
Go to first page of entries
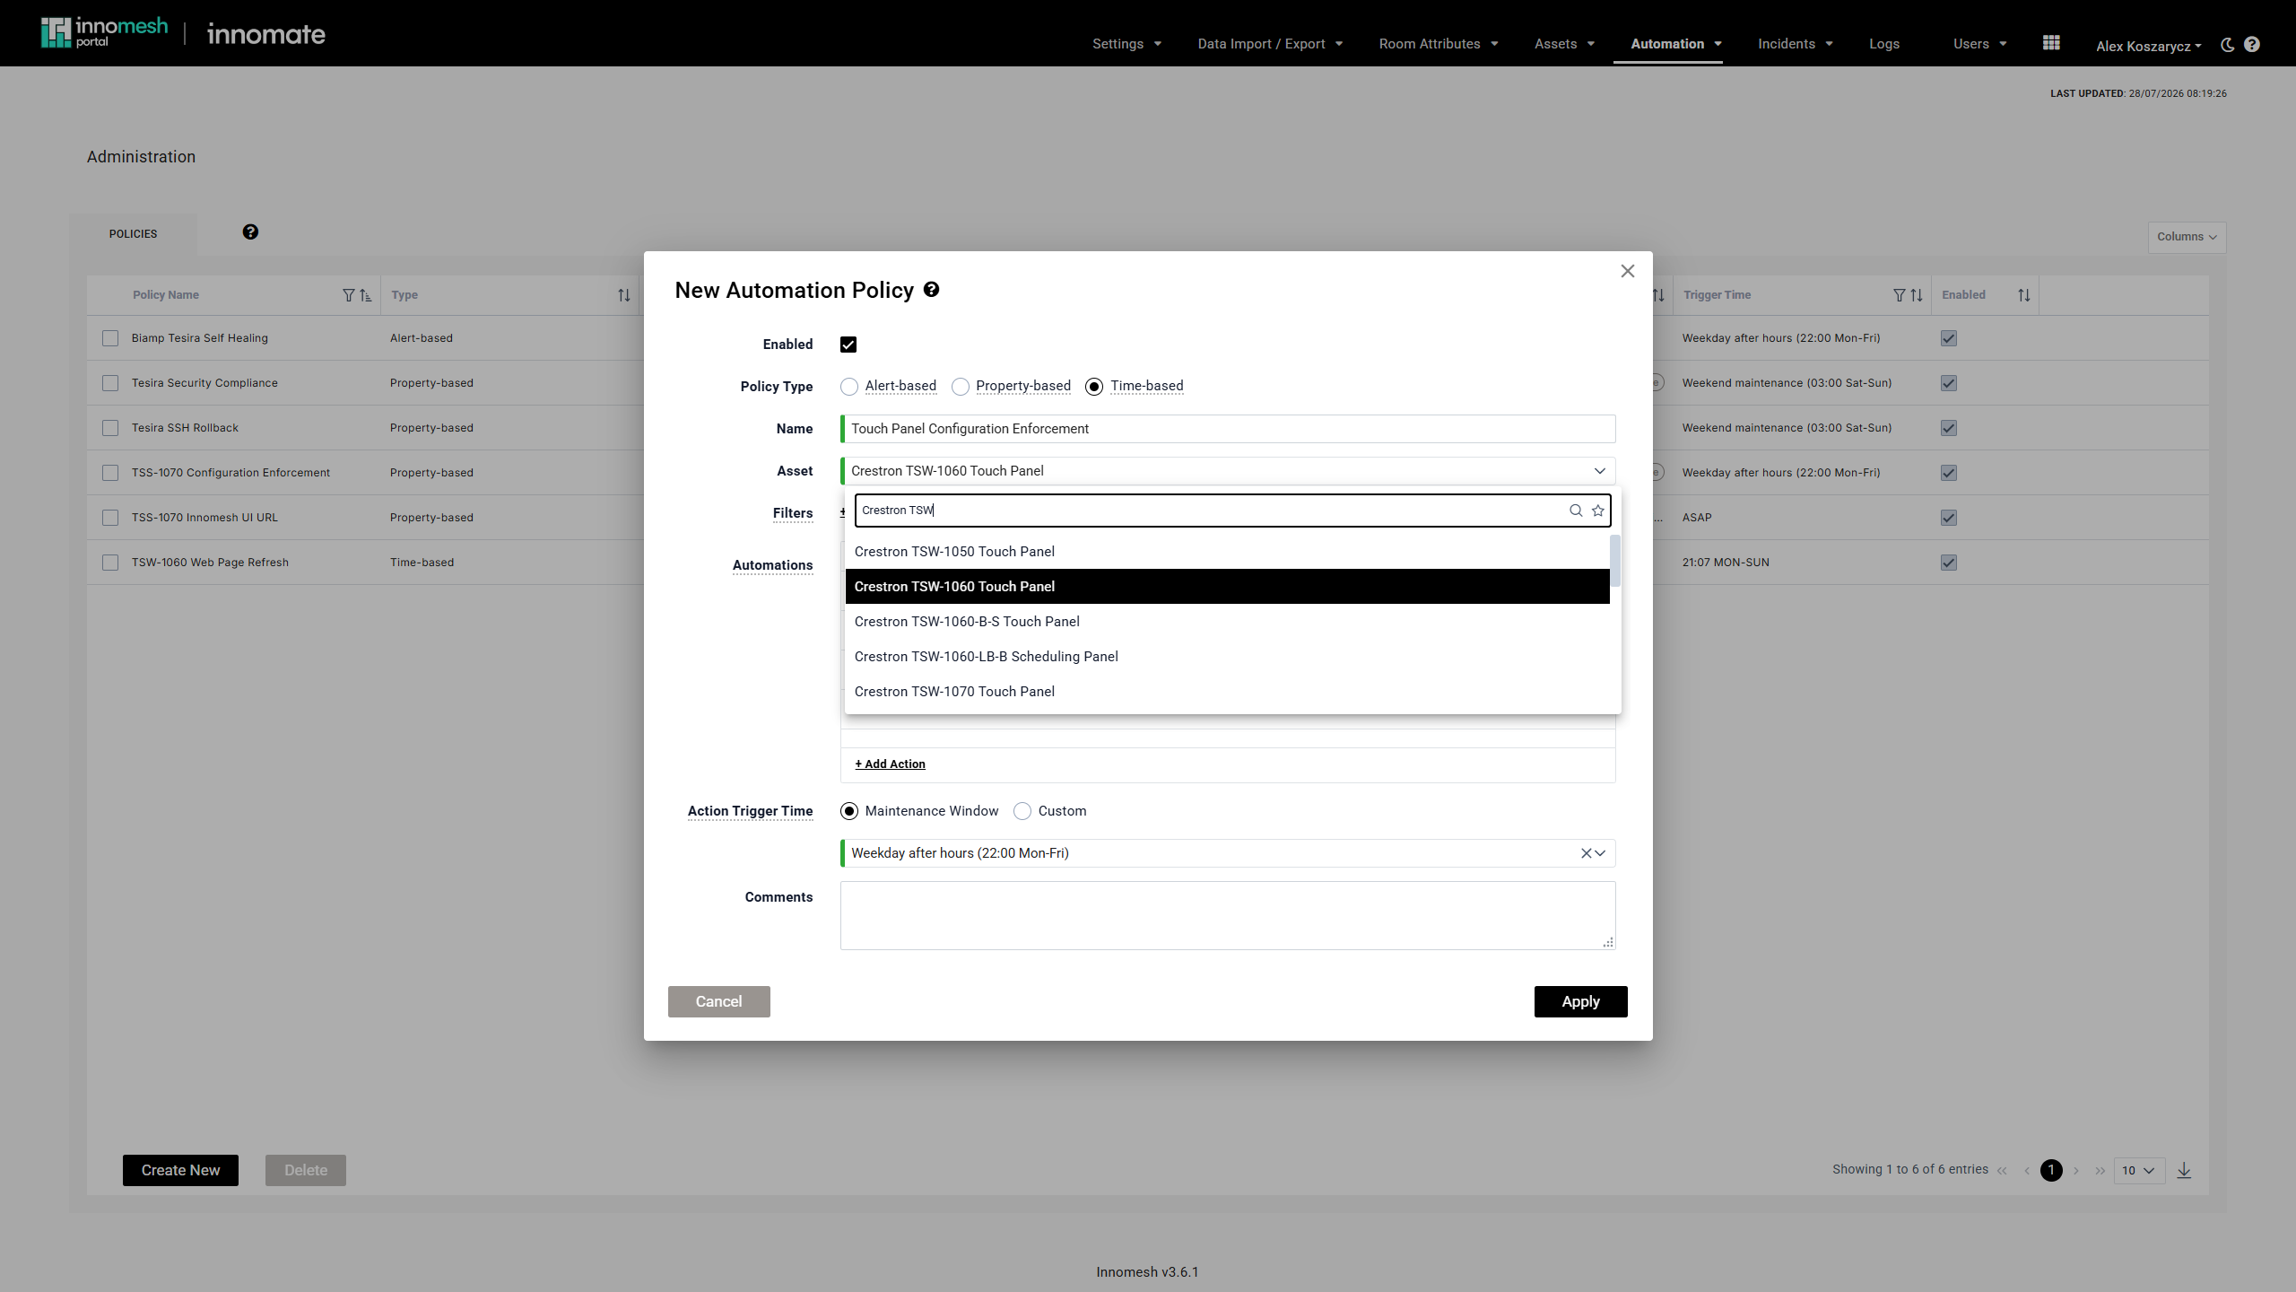(x=2003, y=1171)
